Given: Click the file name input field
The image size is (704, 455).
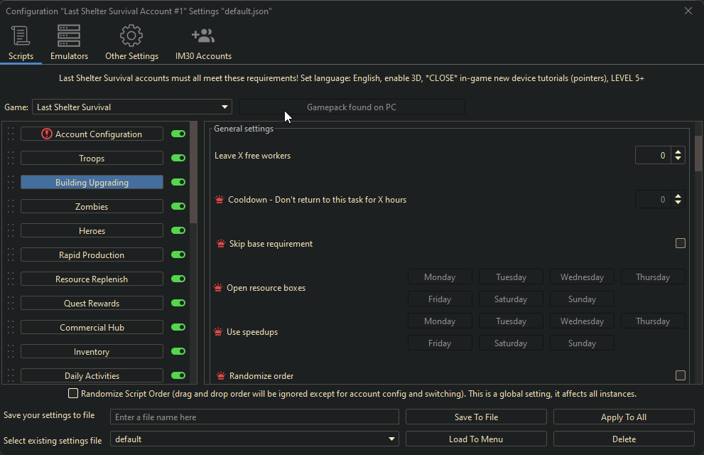Looking at the screenshot, I should [x=254, y=417].
